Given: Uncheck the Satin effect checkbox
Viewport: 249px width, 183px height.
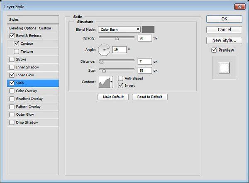Looking at the screenshot, I should (x=12, y=83).
